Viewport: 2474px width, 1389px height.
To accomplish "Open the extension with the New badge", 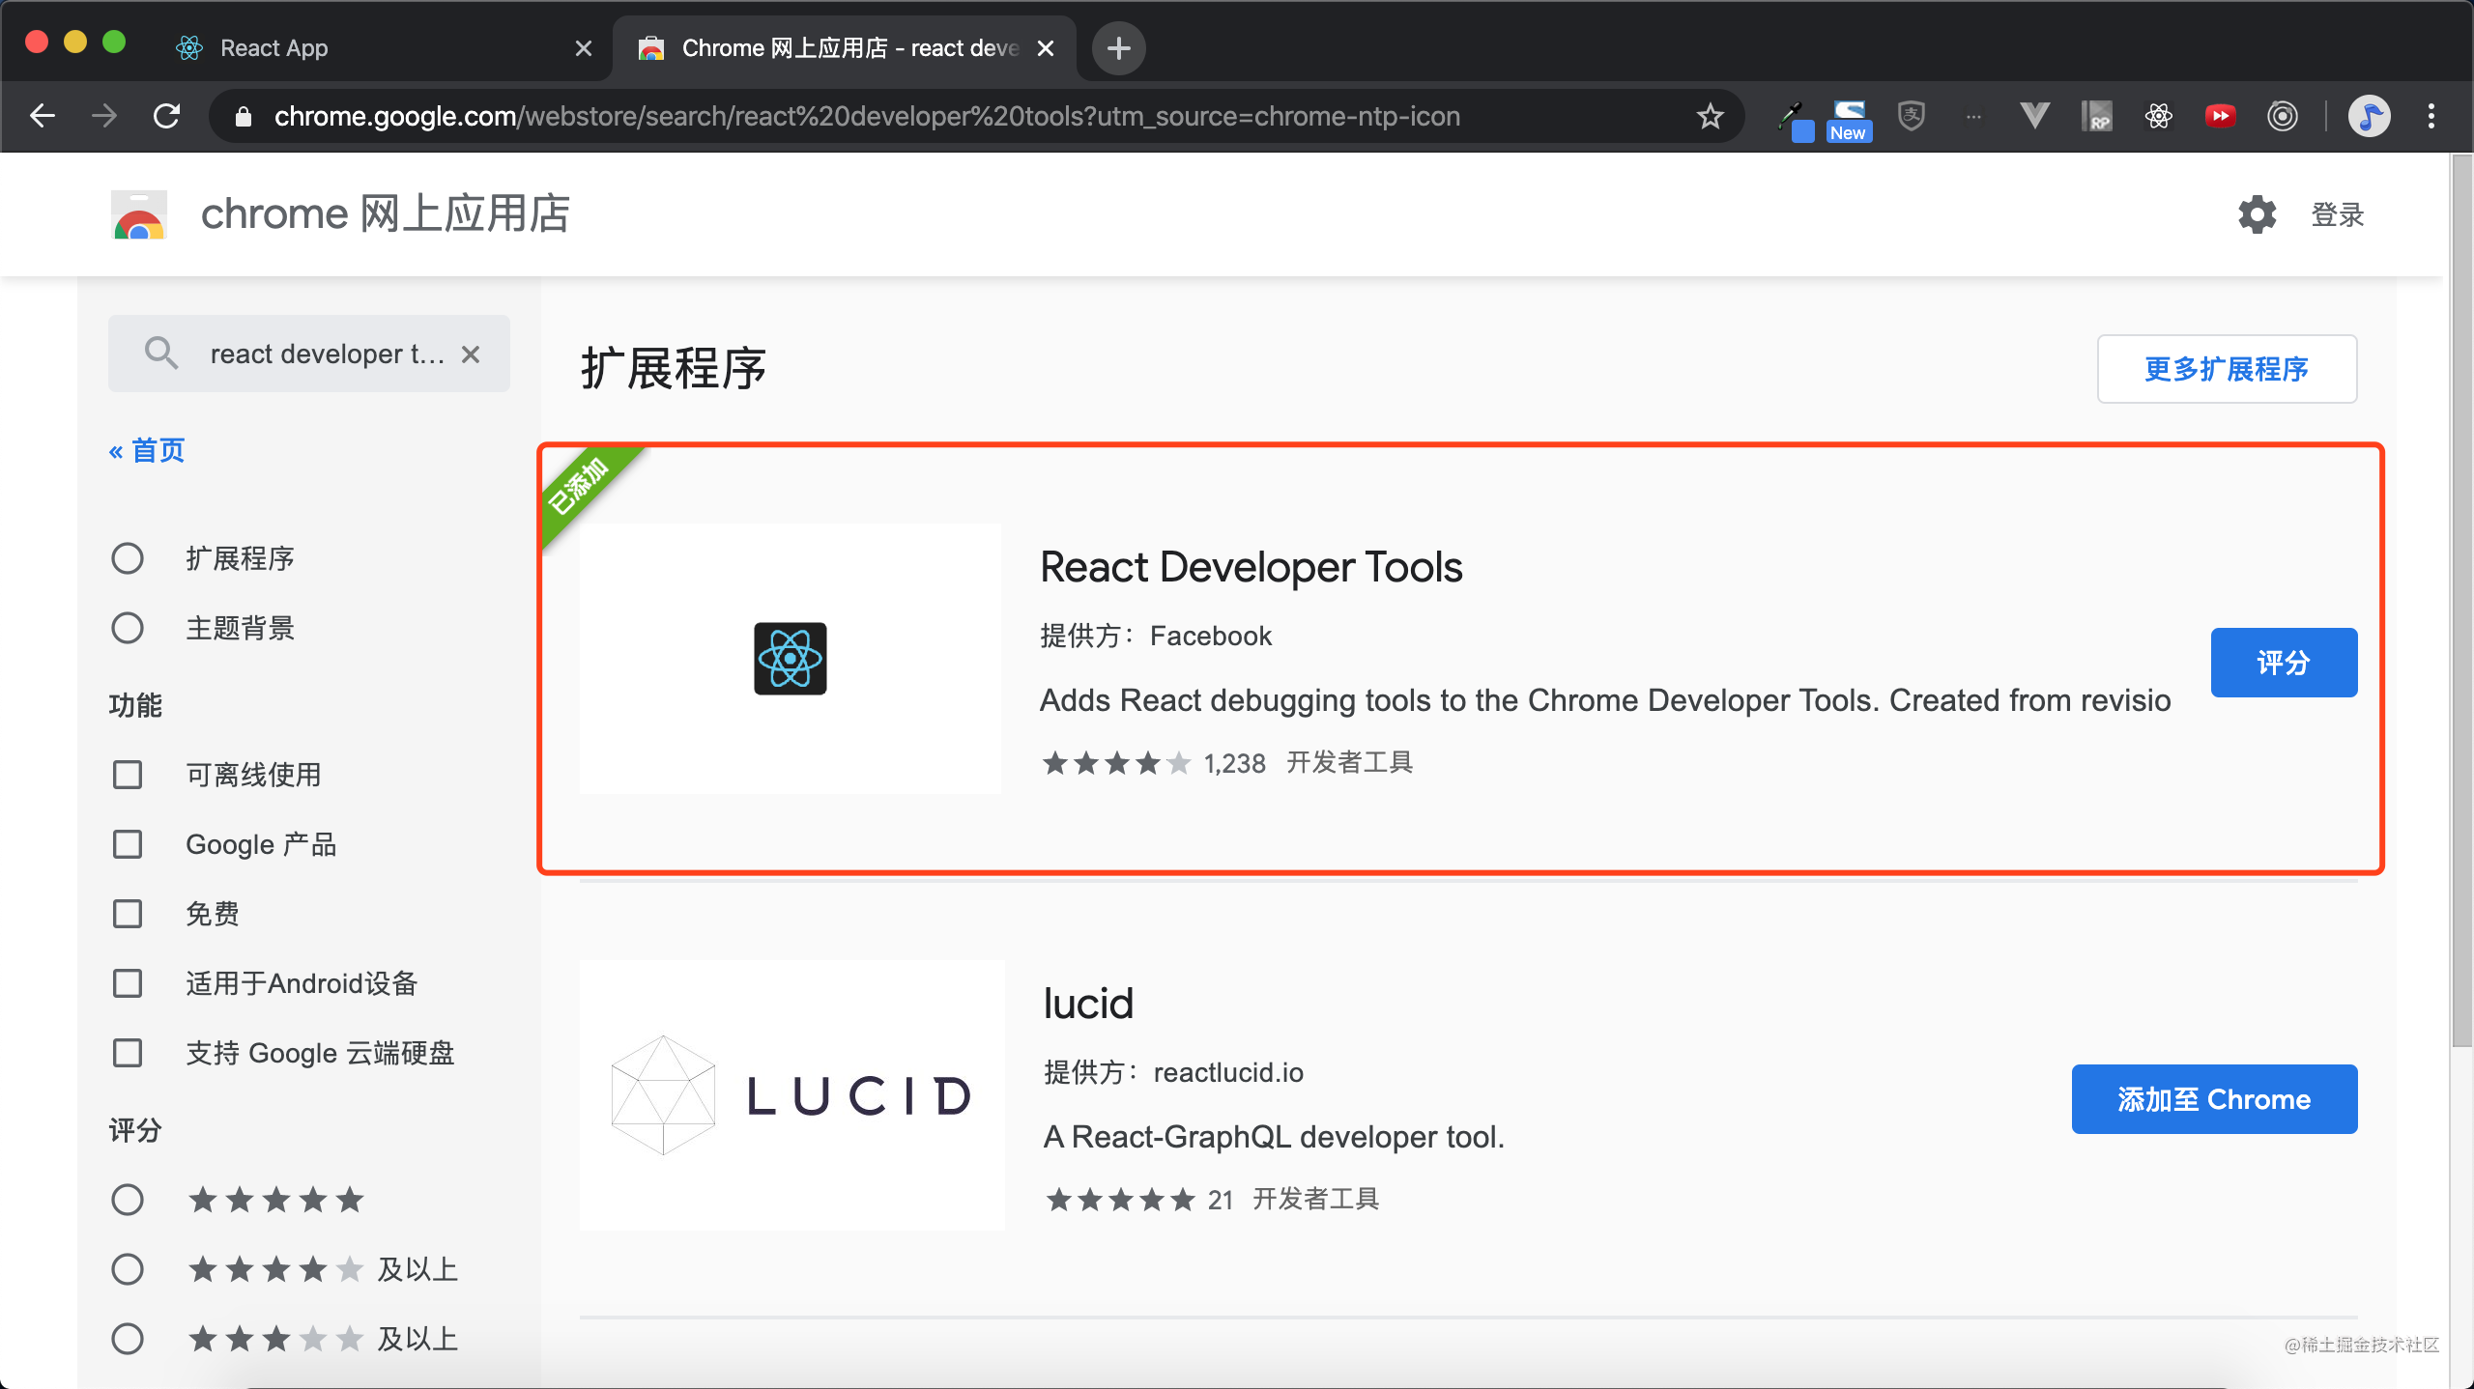I will 1849,120.
